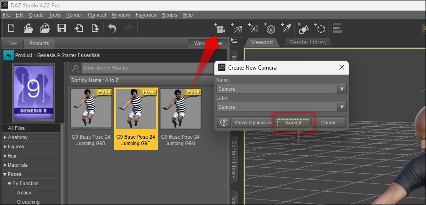Screen dimensions: 426x205
Task: Close the Create New Camera dialog
Action: [342, 67]
